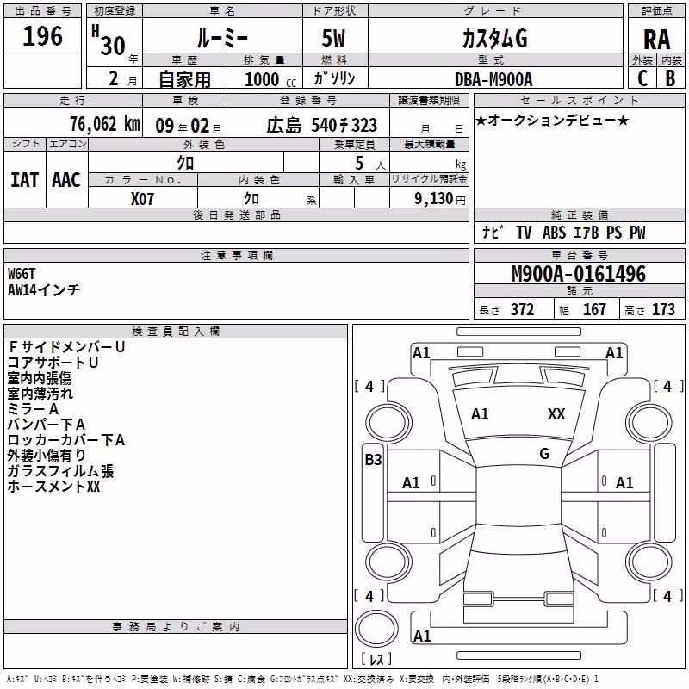This screenshot has height=689, width=689.
Task: Select the [レス] spare tire label
Action: (x=376, y=659)
